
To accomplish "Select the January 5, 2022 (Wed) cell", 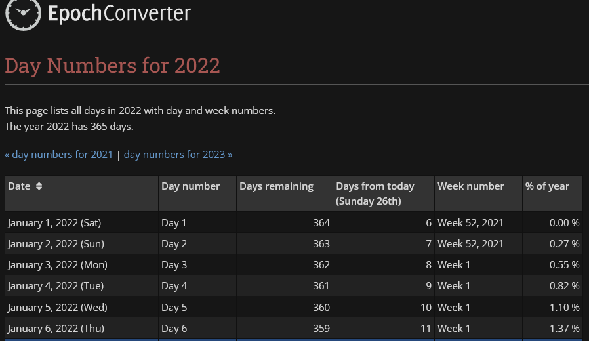I will (81, 307).
